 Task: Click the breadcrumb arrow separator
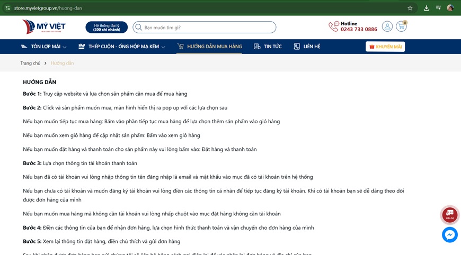pos(45,63)
